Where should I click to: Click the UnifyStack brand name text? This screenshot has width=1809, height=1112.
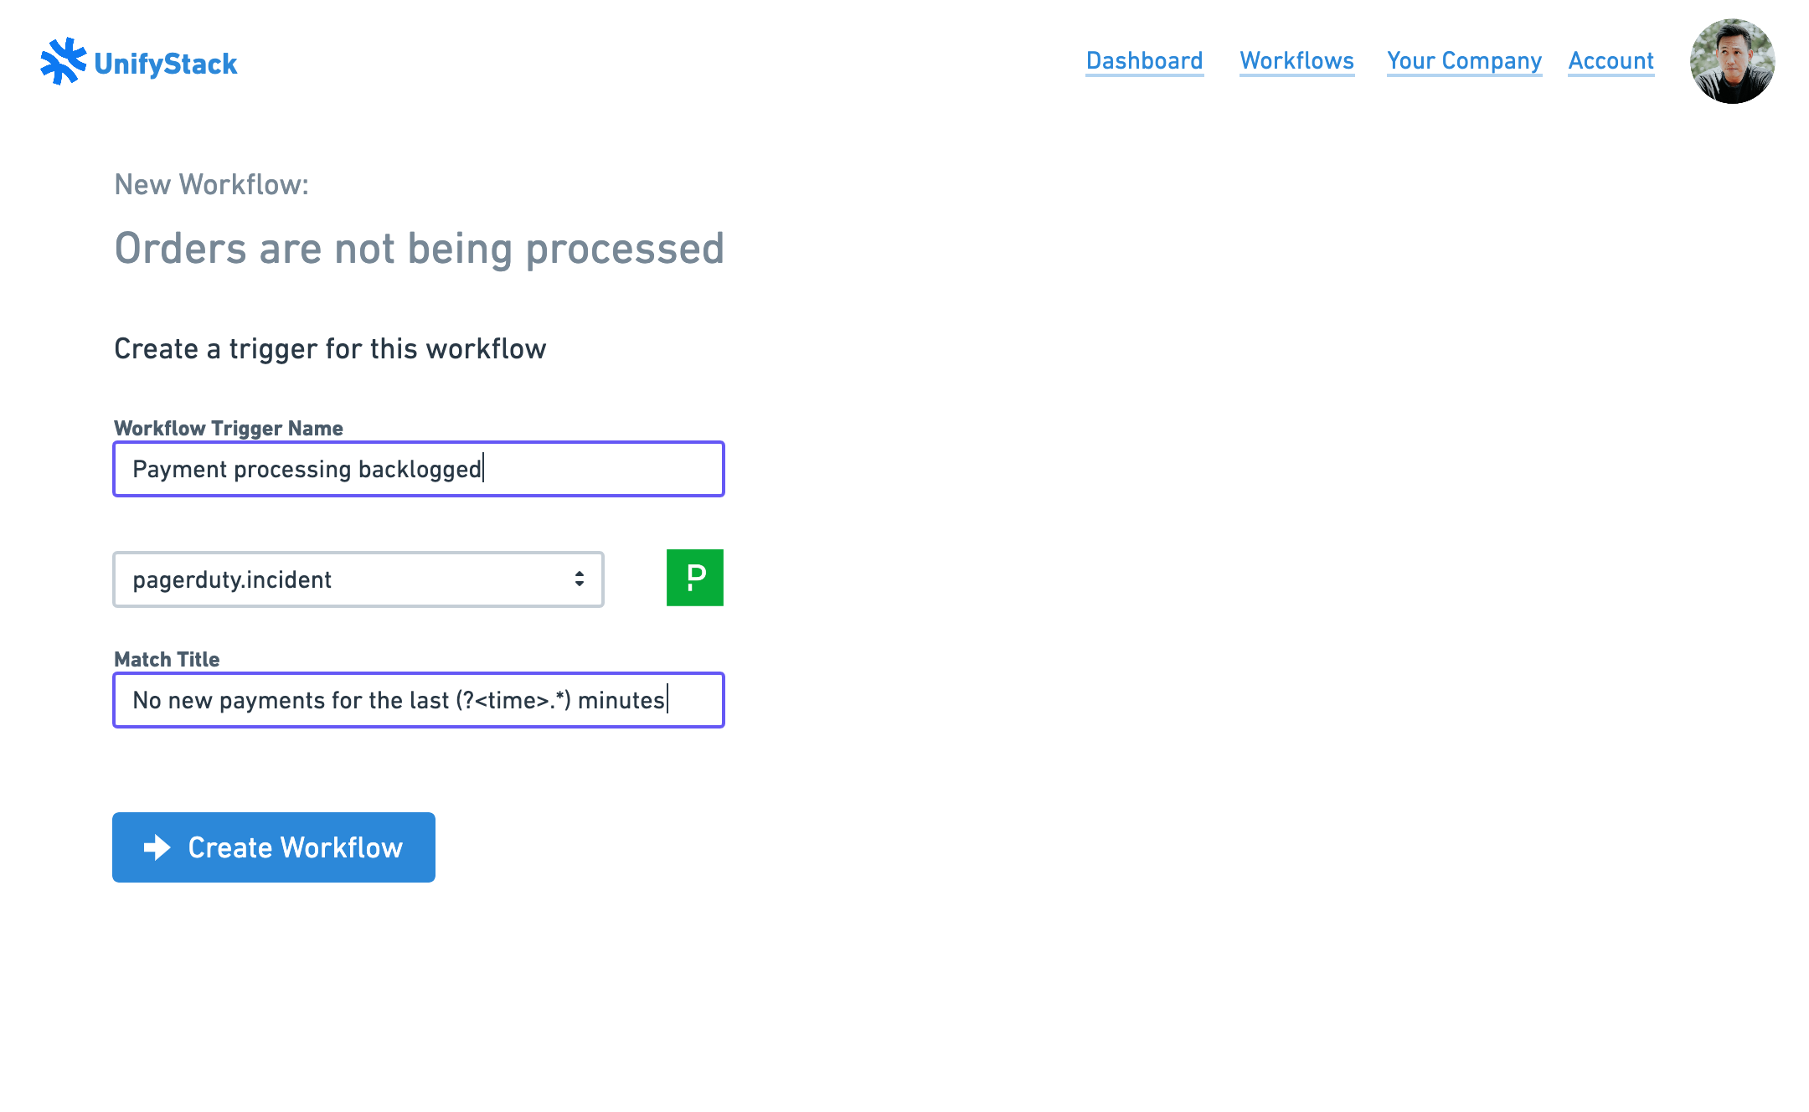[x=166, y=64]
